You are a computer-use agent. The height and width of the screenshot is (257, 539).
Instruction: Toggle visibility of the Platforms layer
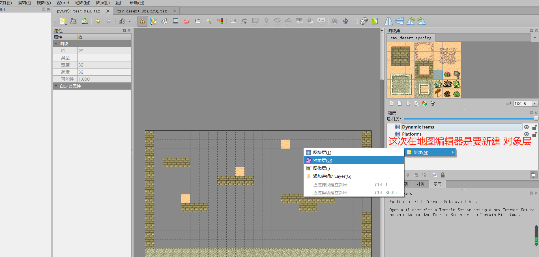[527, 134]
